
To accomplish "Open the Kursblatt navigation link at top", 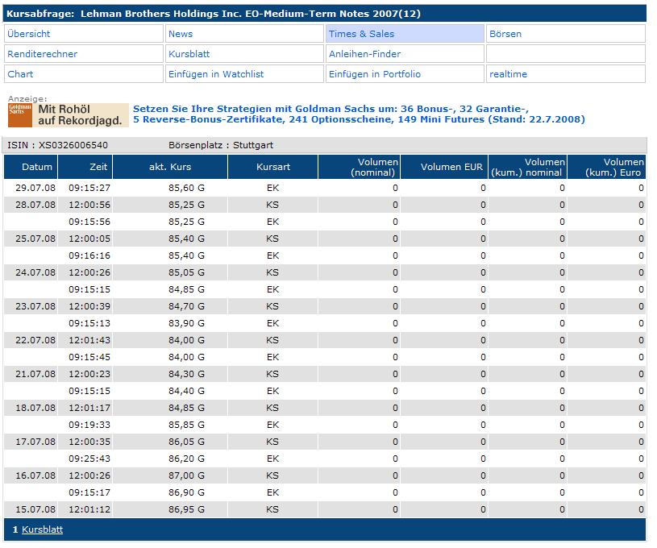I will tap(189, 54).
